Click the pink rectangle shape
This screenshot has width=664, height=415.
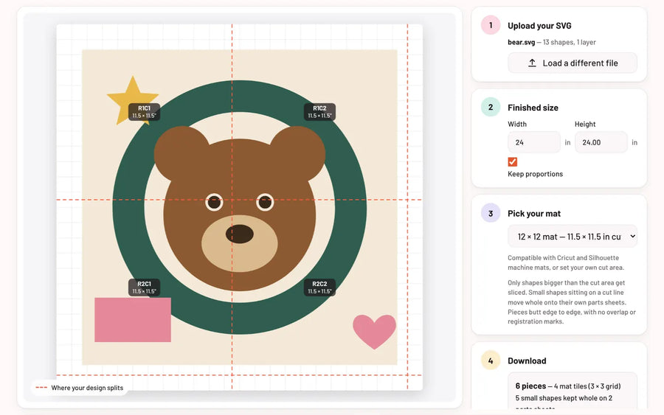pyautogui.click(x=133, y=320)
